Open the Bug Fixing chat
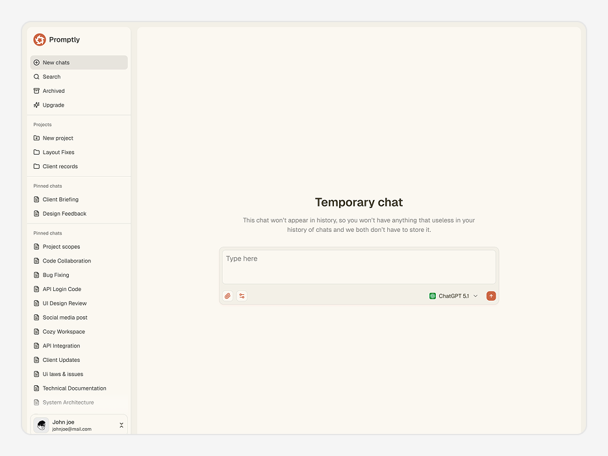Viewport: 608px width, 456px height. (x=79, y=275)
